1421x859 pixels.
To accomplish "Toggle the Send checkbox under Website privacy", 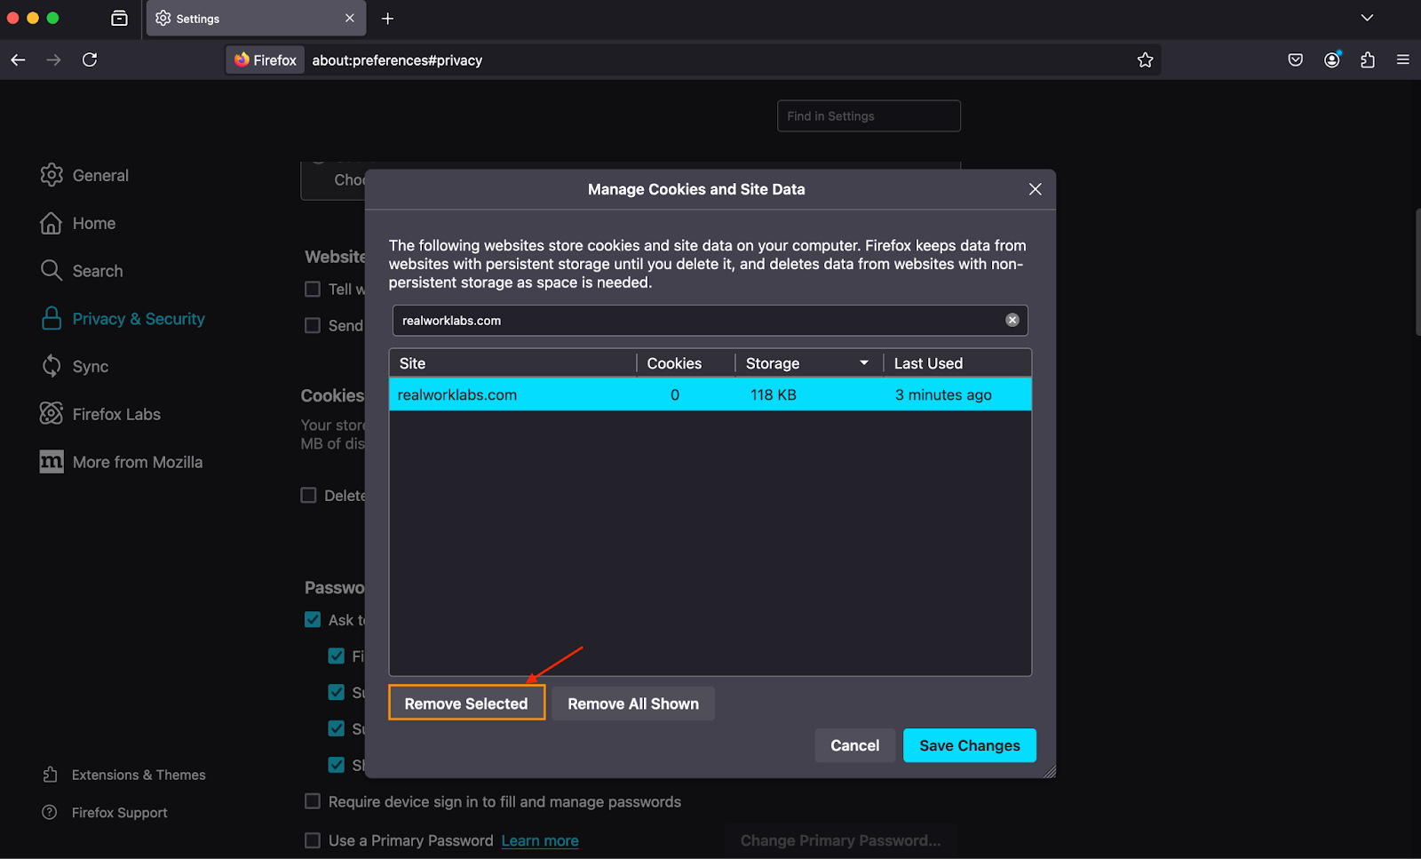I will (x=313, y=325).
